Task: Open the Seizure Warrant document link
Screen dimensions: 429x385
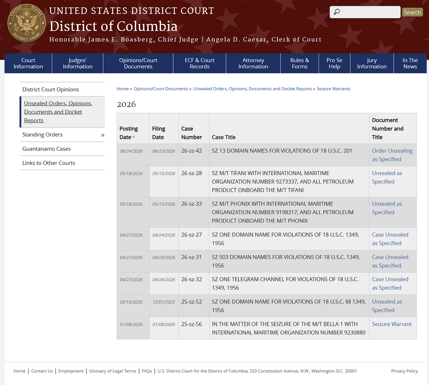Action: [392, 324]
